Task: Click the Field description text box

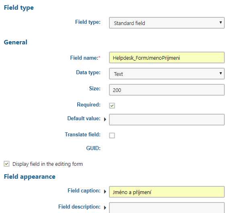Action: click(167, 208)
